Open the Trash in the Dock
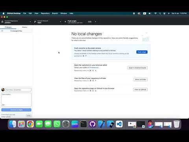Screen dimensions: 189x142 pyautogui.click(x=176, y=124)
